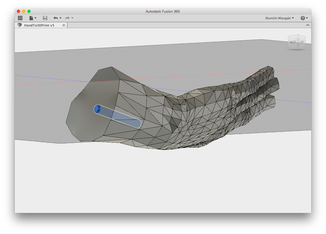Click the green macOS fullscreen window button

point(29,11)
